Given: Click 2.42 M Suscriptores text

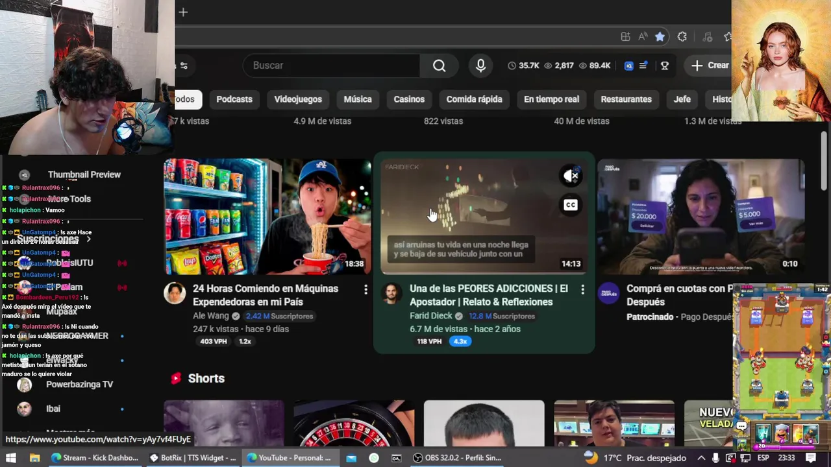Looking at the screenshot, I should coord(279,316).
